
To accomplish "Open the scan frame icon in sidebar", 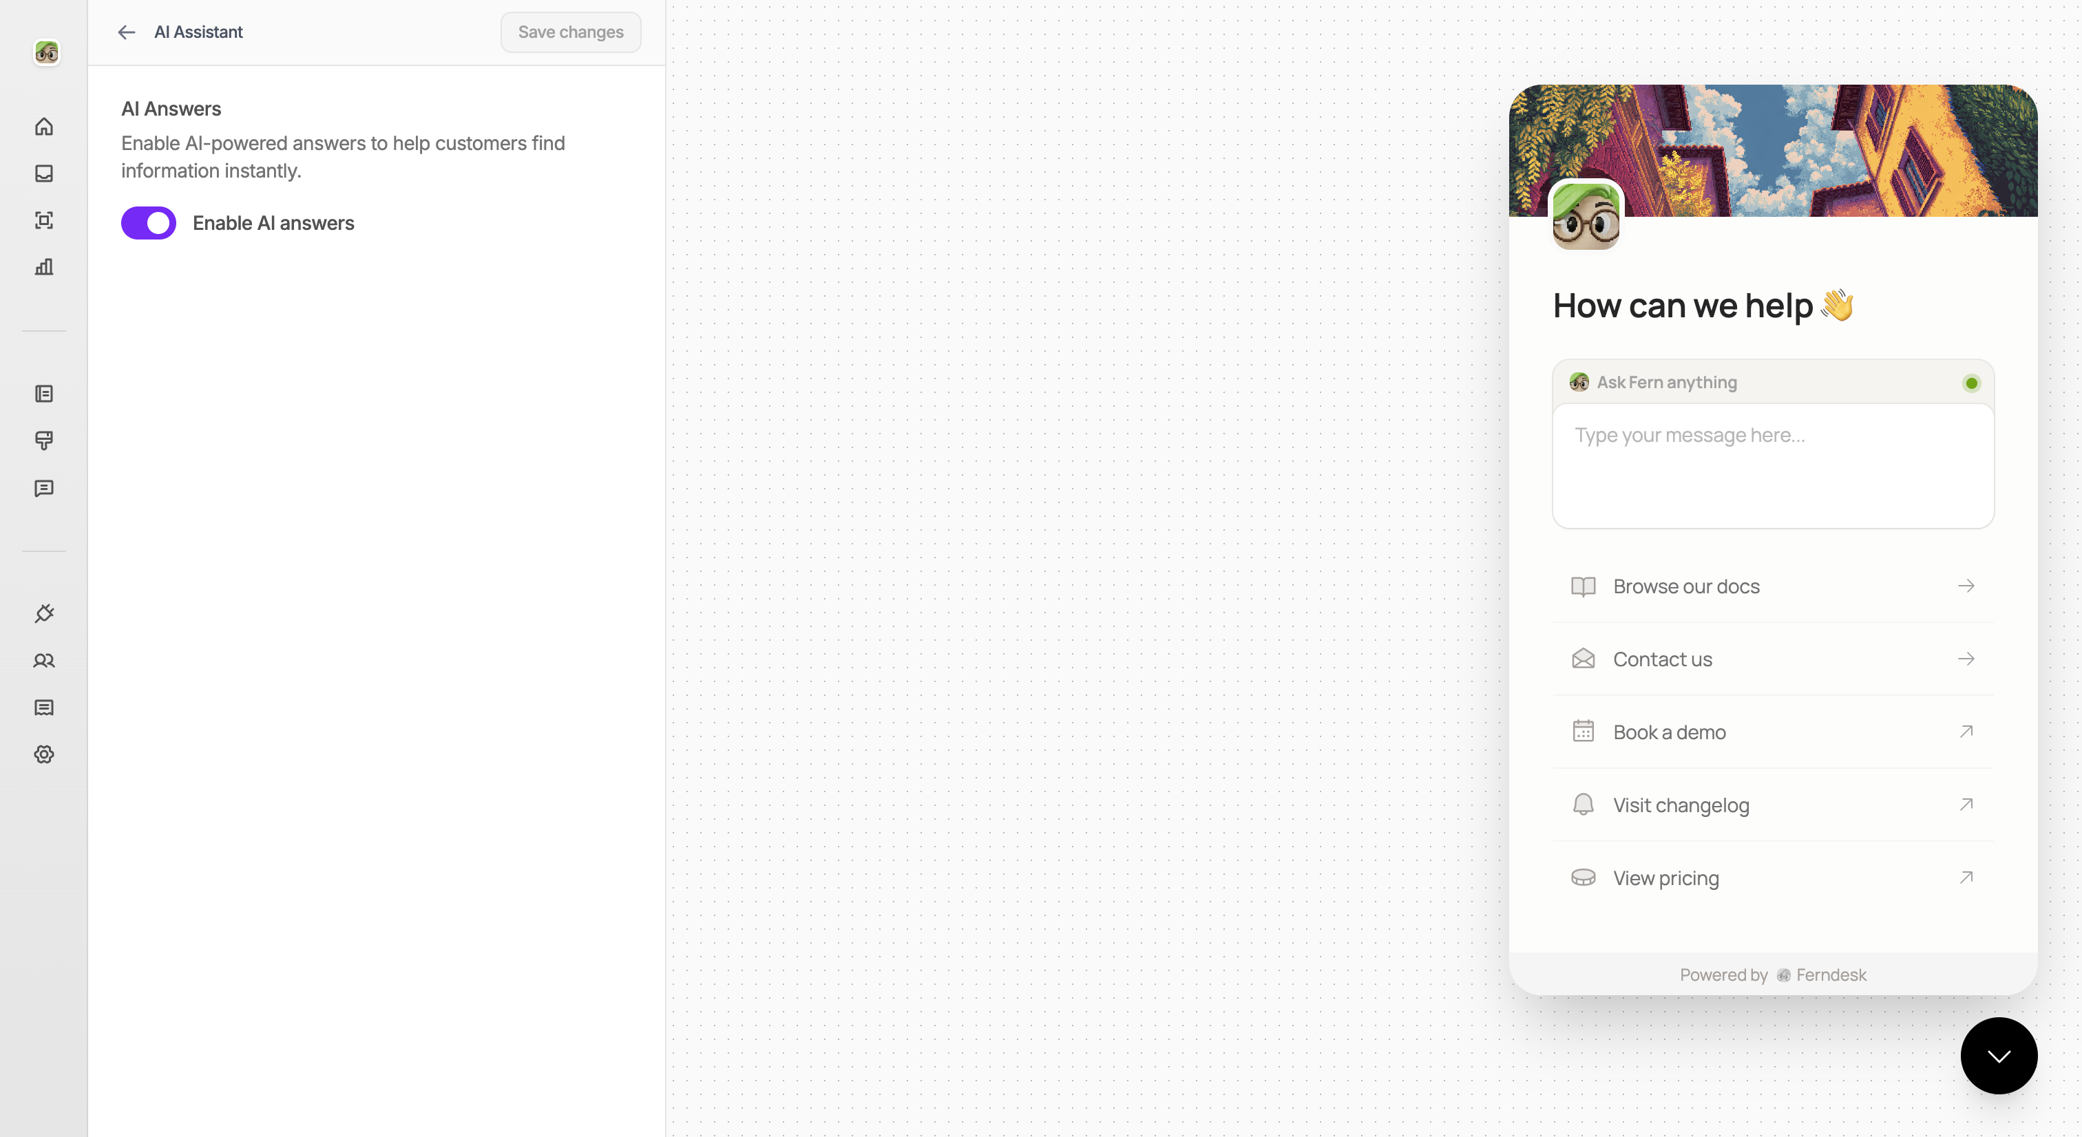I will click(x=43, y=221).
